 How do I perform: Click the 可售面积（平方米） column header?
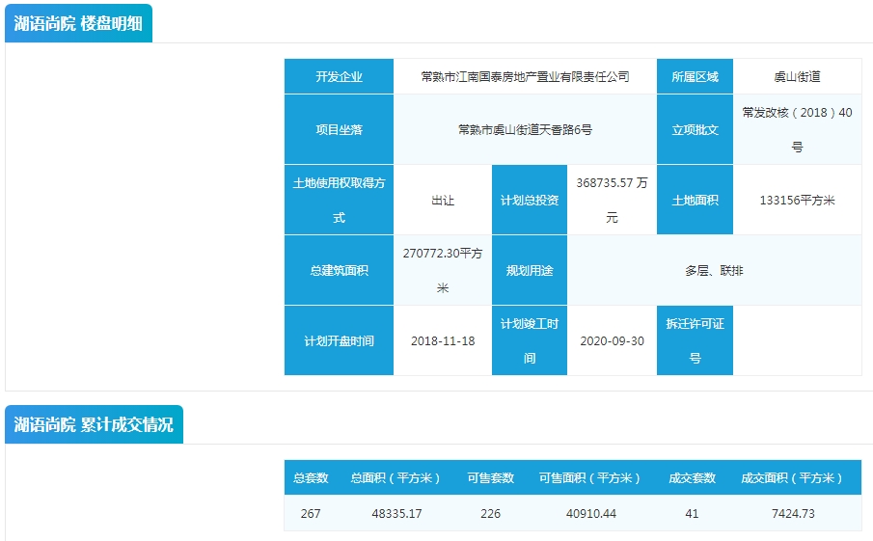click(589, 478)
